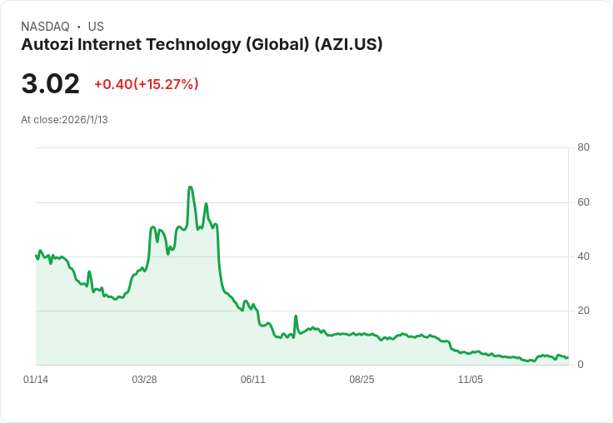Click the current price 3.02

pyautogui.click(x=51, y=83)
